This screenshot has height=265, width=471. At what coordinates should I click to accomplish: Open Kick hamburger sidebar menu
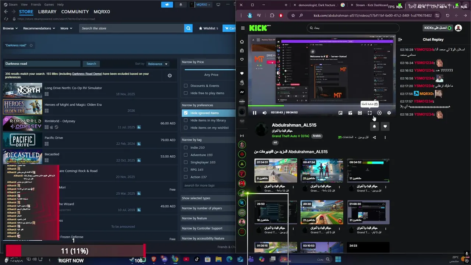pyautogui.click(x=242, y=28)
